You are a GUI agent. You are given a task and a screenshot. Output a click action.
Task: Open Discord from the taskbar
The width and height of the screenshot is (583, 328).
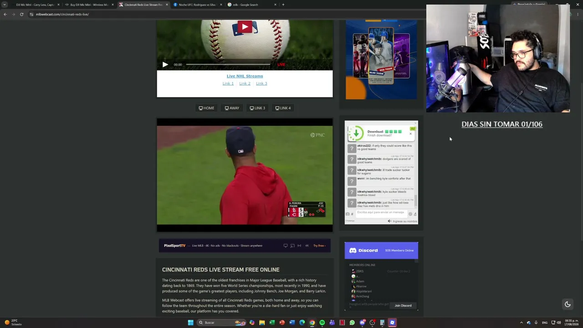362,323
